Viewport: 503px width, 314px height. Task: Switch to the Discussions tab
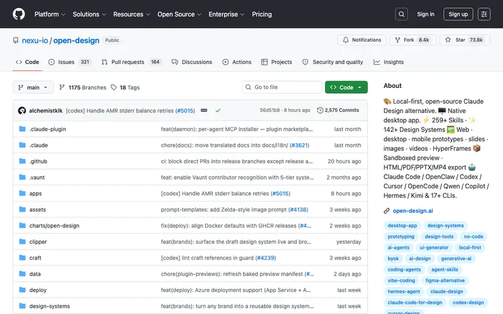[x=192, y=62]
